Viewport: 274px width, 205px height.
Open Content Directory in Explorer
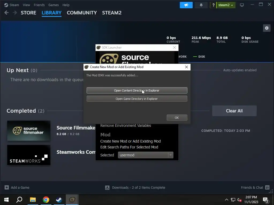click(x=137, y=90)
